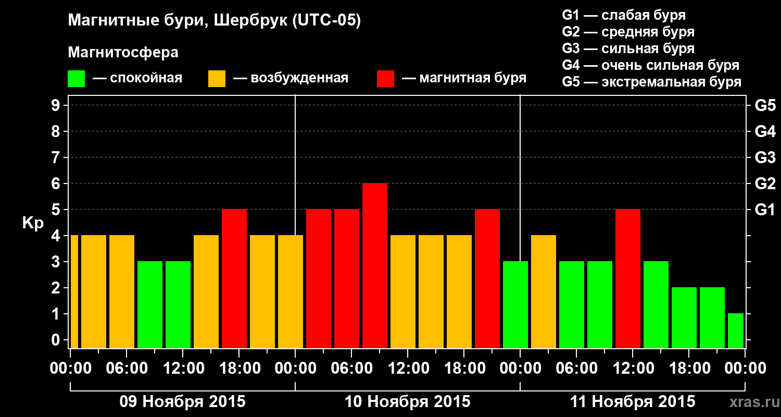The image size is (781, 417).
Task: Click the '— возбужденная' legend label
Action: click(291, 78)
